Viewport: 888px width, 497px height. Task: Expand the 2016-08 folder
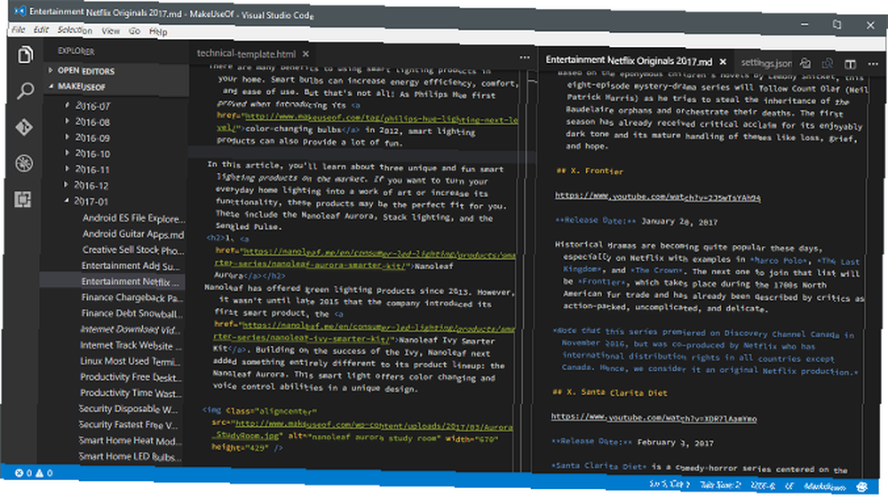tap(93, 122)
